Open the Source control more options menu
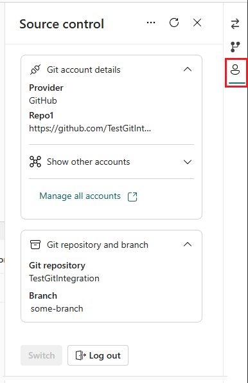This screenshot has width=248, height=383. click(151, 23)
